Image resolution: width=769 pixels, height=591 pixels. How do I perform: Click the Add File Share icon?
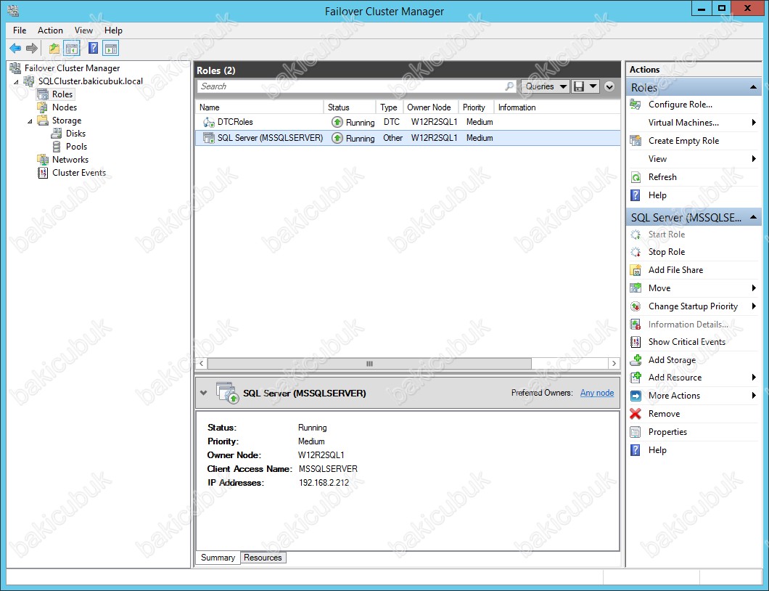pos(636,270)
